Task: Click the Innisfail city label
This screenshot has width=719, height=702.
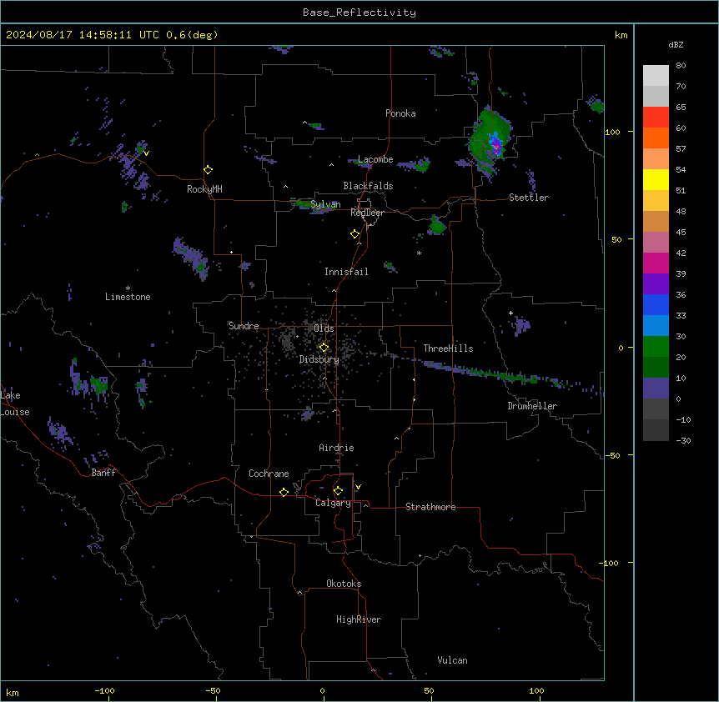Action: (x=346, y=272)
